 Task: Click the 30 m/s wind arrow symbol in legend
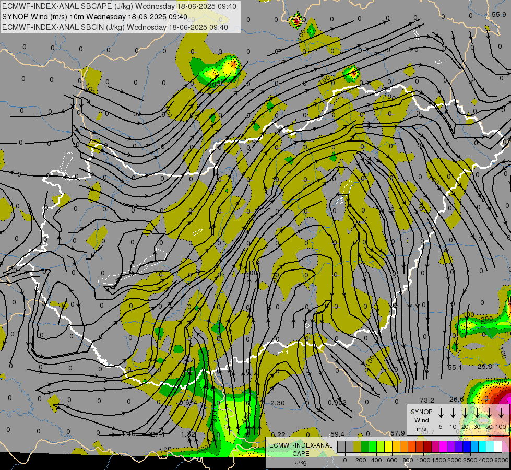477,413
